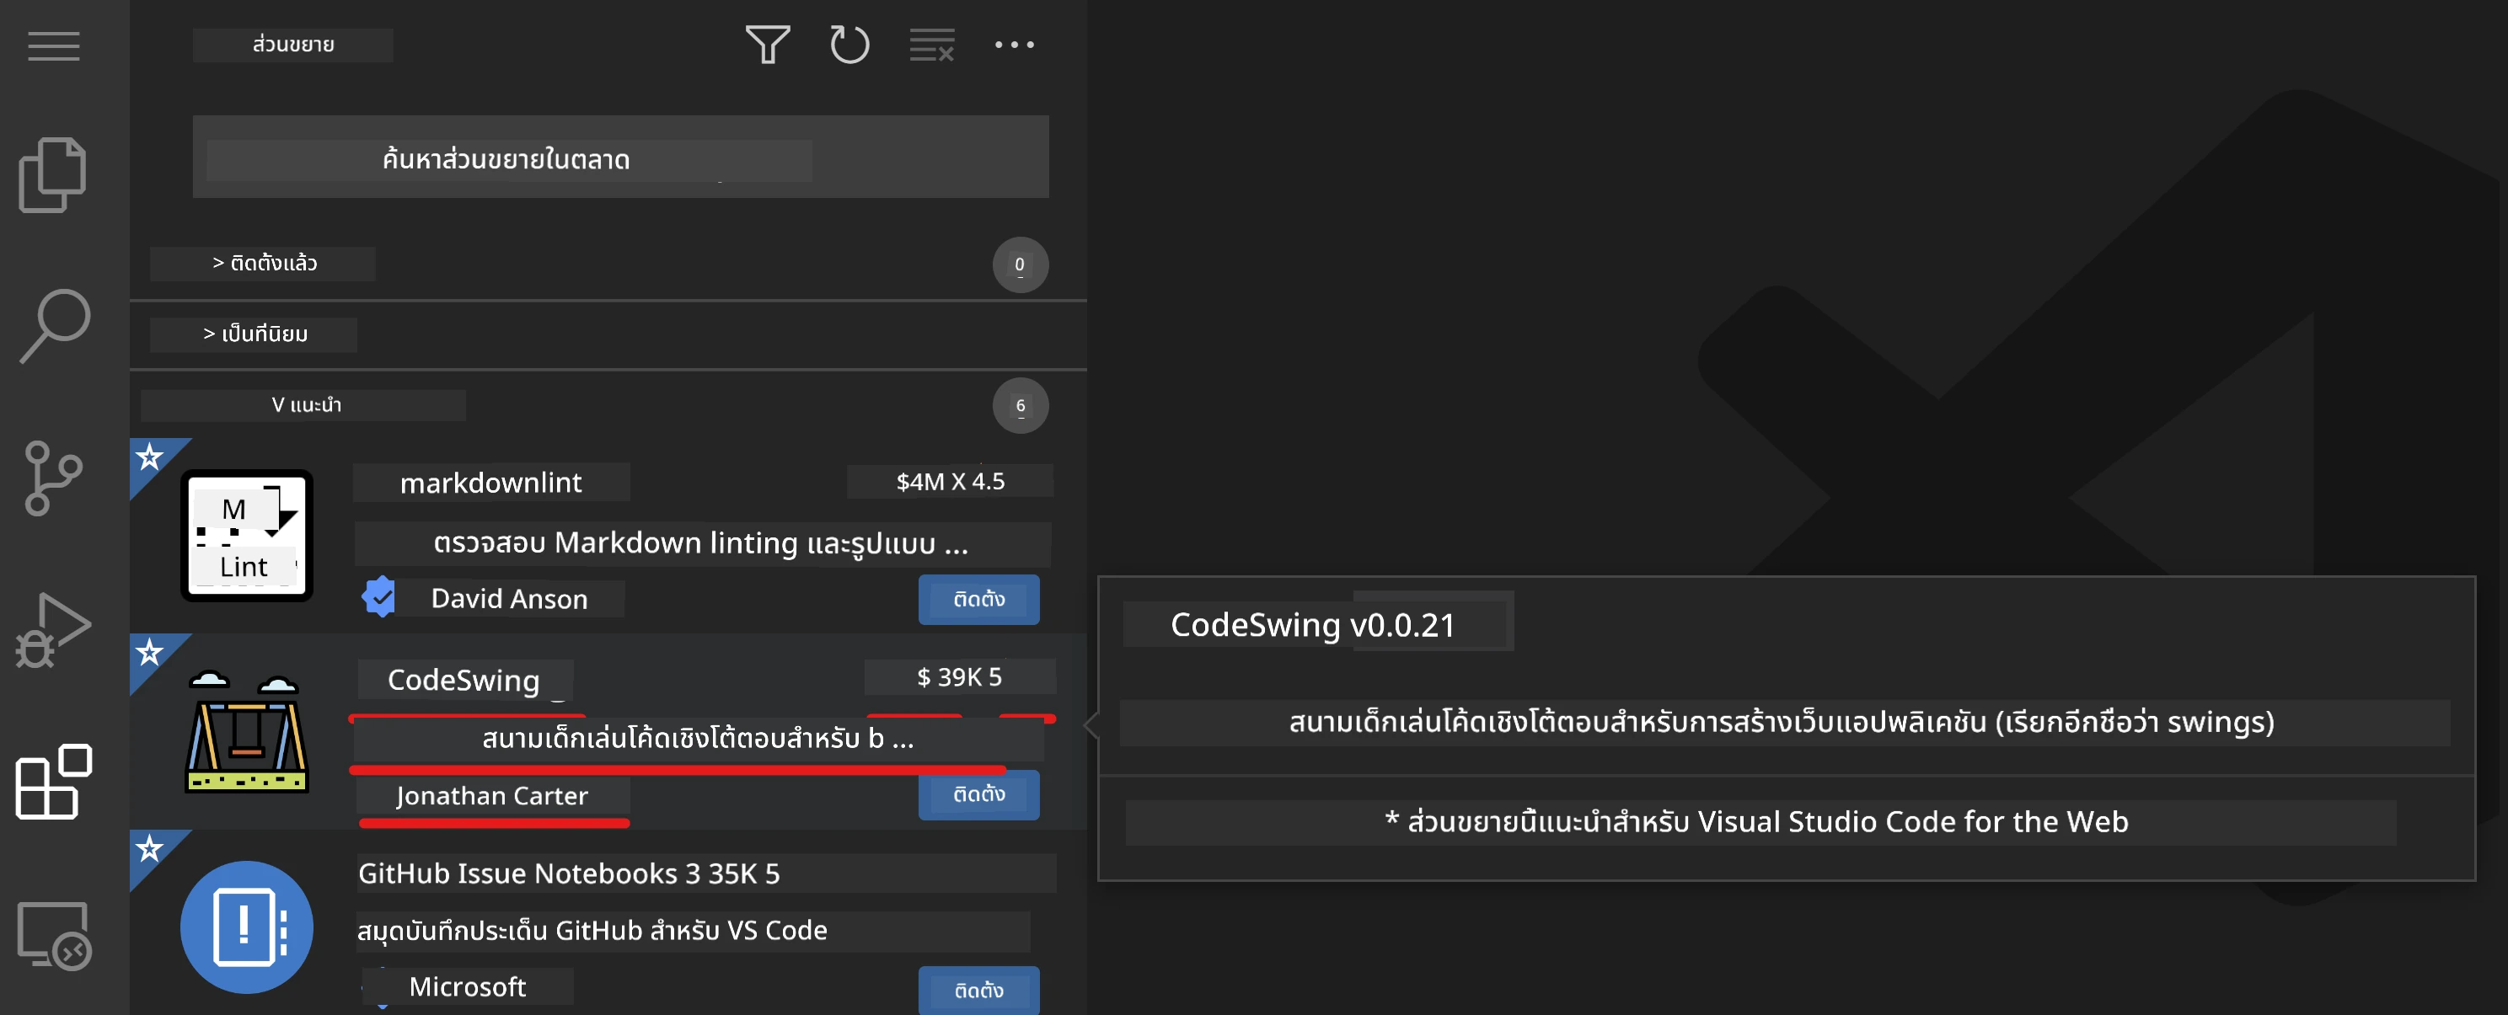The height and width of the screenshot is (1015, 2508).
Task: Click publisher name Microsoft
Action: pyautogui.click(x=468, y=986)
